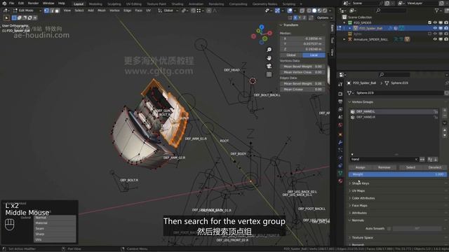Expand the Face Maps panel
This screenshot has width=449, height=252.
[x=359, y=206]
